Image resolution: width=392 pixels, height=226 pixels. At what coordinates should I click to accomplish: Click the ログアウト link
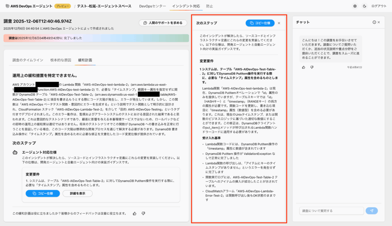(x=379, y=6)
